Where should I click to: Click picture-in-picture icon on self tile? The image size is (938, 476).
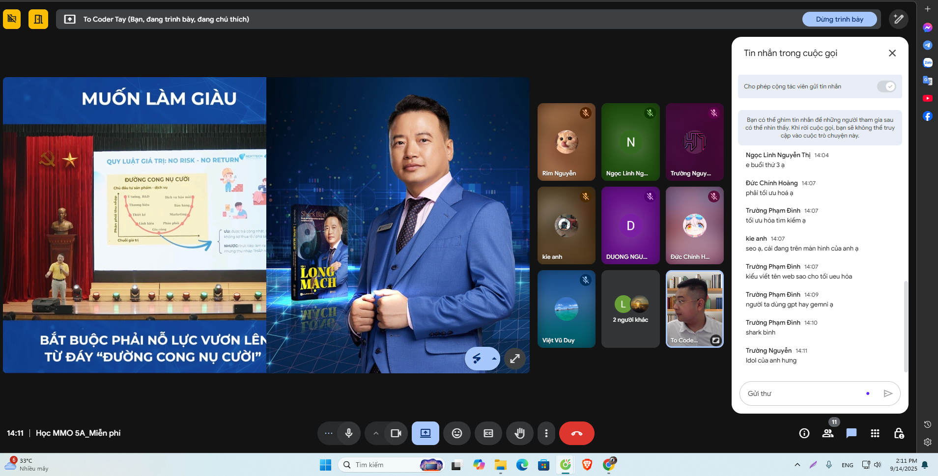(716, 340)
